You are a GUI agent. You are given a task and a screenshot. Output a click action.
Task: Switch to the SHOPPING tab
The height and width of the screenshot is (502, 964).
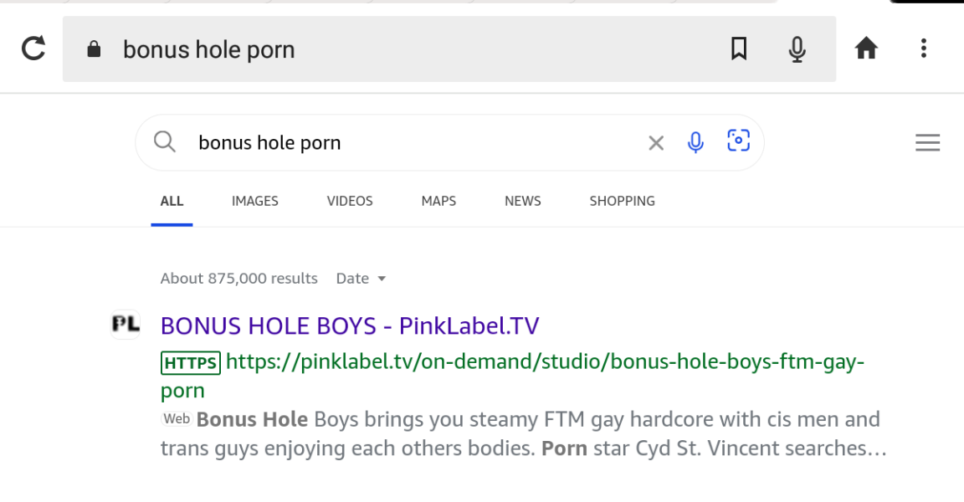(x=623, y=201)
